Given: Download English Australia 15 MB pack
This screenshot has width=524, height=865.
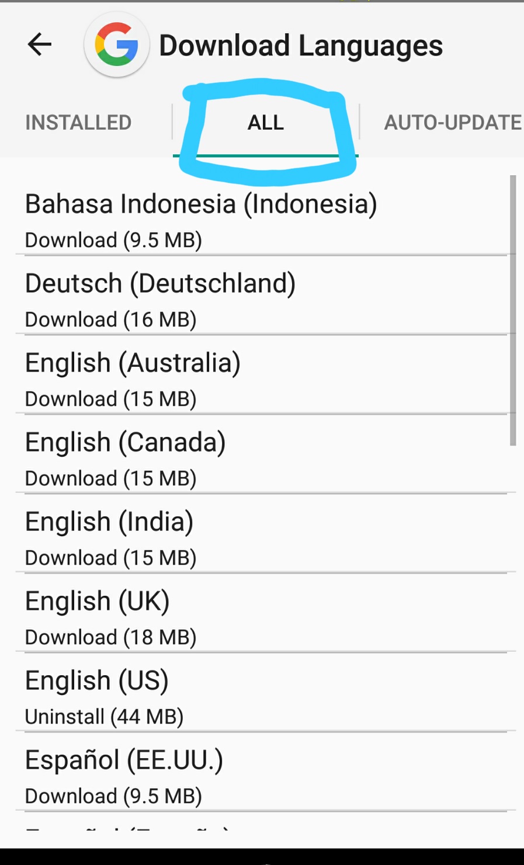Looking at the screenshot, I should [x=110, y=399].
